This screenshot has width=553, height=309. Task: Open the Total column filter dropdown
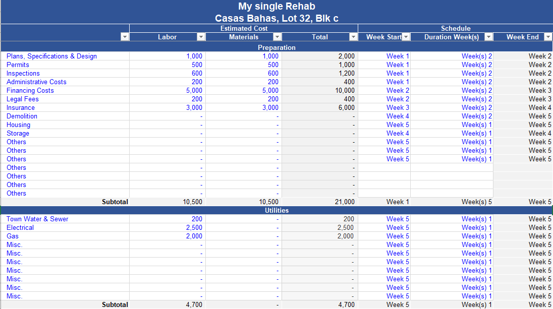point(353,37)
